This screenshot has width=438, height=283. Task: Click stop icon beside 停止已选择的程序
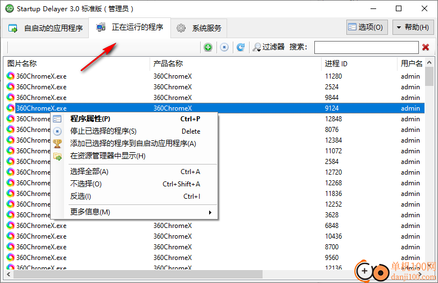[x=57, y=131]
